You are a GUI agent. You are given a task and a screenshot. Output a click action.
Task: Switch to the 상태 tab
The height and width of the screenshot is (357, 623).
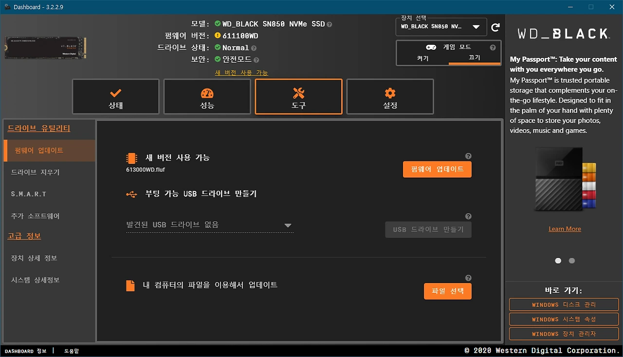click(115, 96)
